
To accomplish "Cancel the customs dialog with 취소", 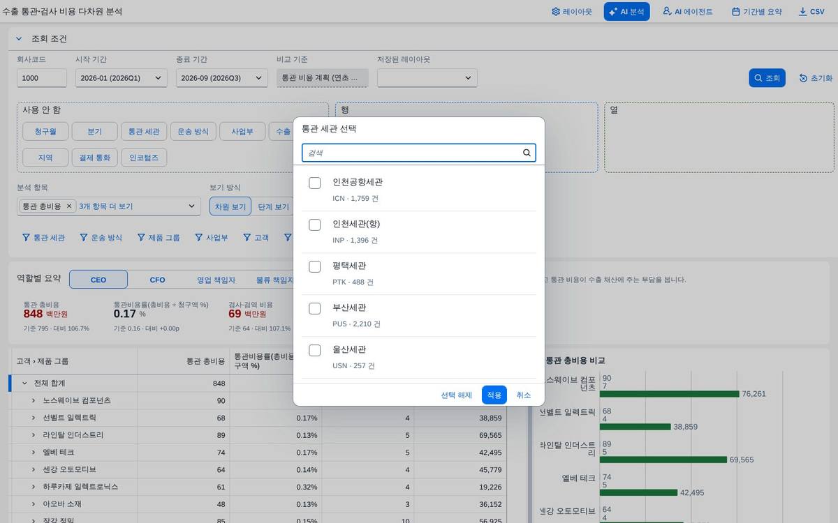I will pyautogui.click(x=524, y=395).
